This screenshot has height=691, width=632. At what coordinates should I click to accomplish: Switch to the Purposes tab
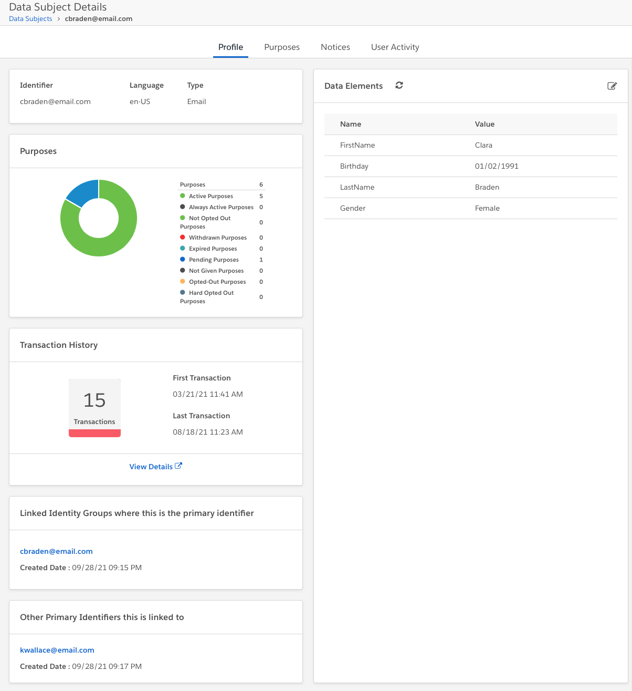click(282, 47)
